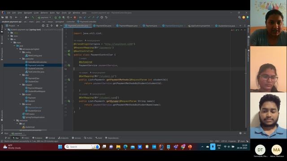Click the select opened file target icon
This screenshot has width=287, height=161.
tap(43, 26)
